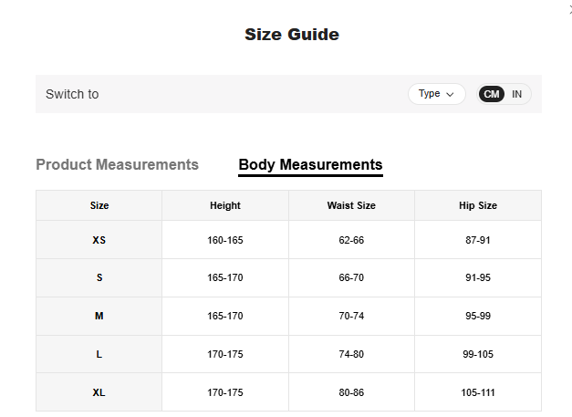Click the Height column header
The image size is (572, 417).
[225, 205]
